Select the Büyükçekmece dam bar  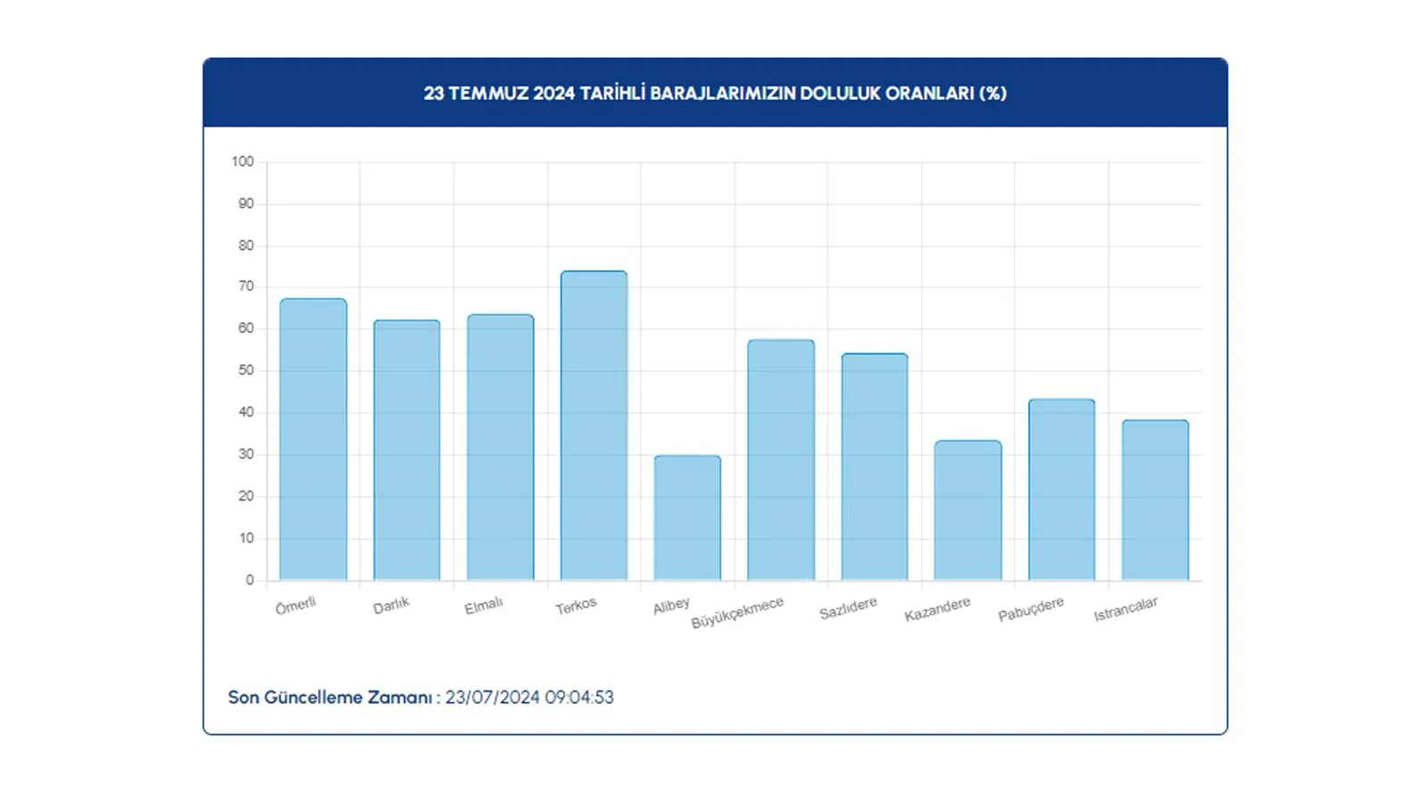point(780,459)
